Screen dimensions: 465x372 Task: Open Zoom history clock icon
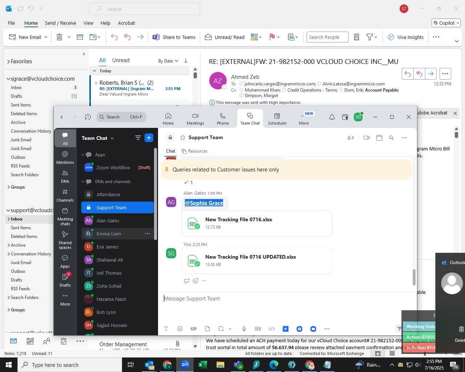[x=88, y=117]
